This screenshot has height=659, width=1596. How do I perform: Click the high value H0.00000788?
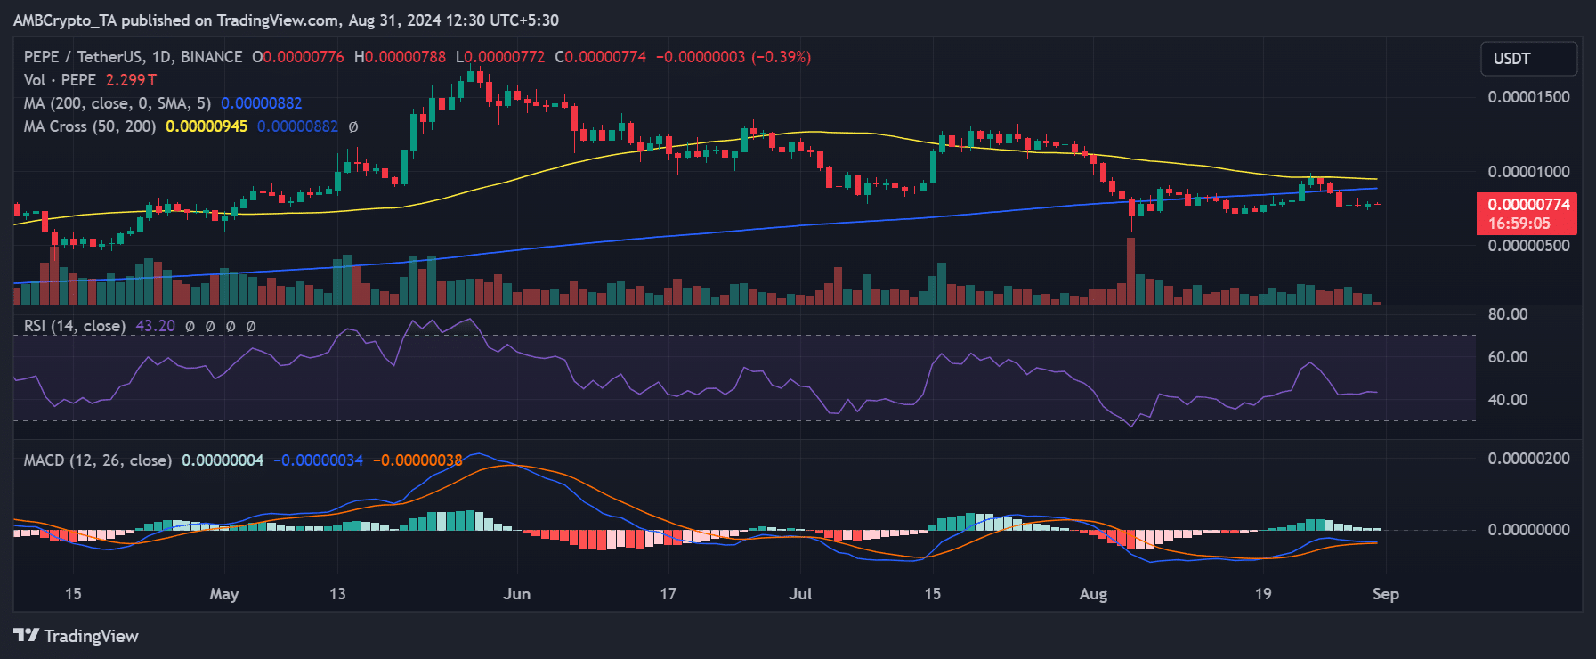400,57
